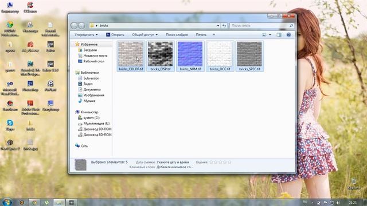Select the Компьютер desktop icon

point(10,7)
